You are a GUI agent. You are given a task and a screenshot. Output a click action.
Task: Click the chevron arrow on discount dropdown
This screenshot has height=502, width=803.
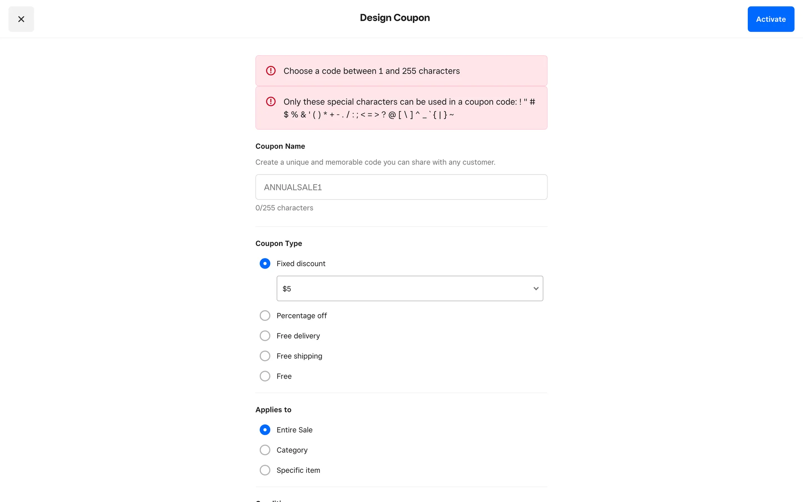tap(536, 289)
